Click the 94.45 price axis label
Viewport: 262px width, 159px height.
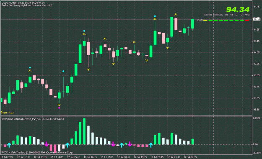[256, 7]
